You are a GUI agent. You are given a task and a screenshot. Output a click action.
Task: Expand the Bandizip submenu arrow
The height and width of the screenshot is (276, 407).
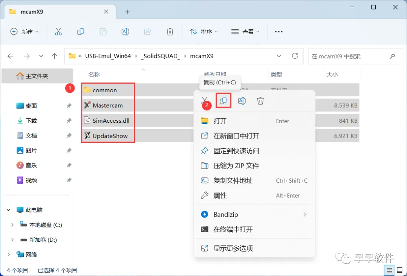pos(305,215)
